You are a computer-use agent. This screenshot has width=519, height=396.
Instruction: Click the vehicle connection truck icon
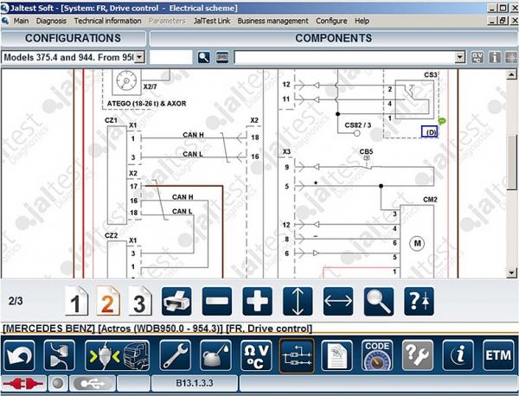pos(117,355)
